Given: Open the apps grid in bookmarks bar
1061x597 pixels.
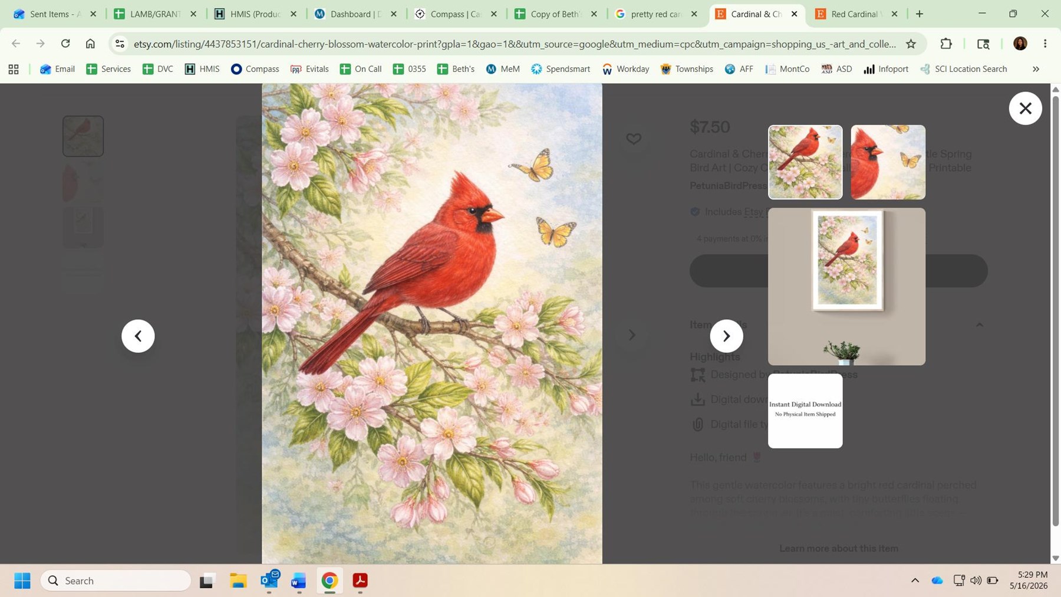Looking at the screenshot, I should [14, 69].
